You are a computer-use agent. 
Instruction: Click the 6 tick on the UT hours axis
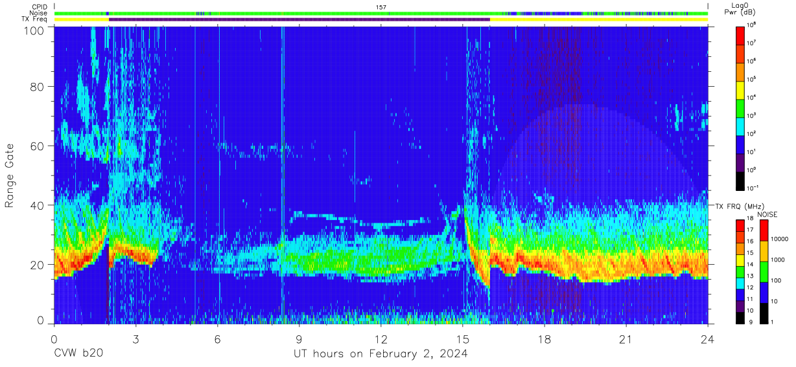click(x=218, y=339)
